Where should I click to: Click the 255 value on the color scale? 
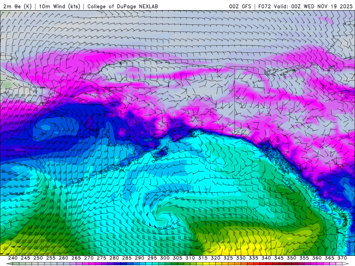(51, 258)
